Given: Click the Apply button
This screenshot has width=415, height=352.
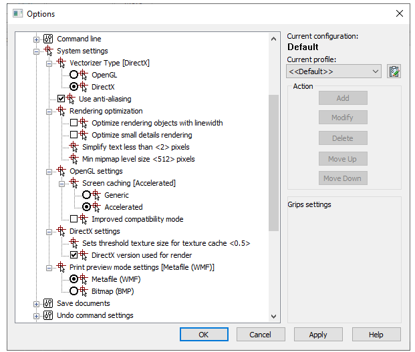Looking at the screenshot, I should click(318, 335).
